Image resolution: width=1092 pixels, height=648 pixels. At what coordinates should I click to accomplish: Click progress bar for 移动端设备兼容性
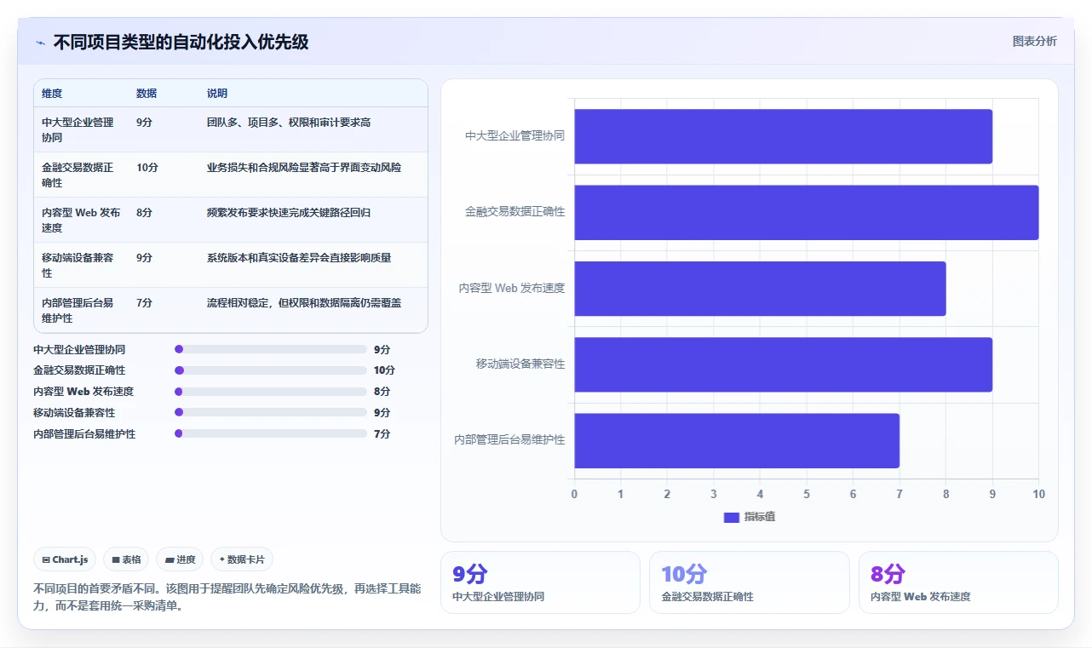(x=270, y=412)
